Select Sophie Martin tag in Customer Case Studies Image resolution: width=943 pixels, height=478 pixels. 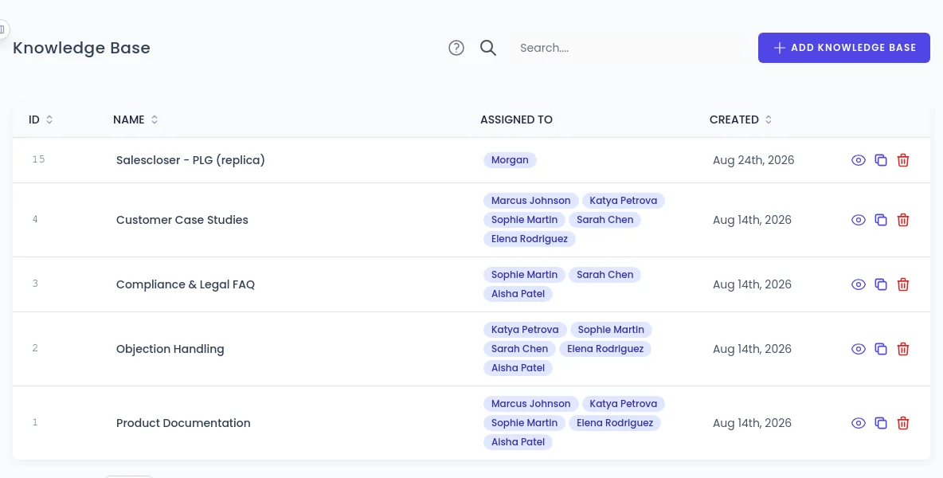point(524,220)
